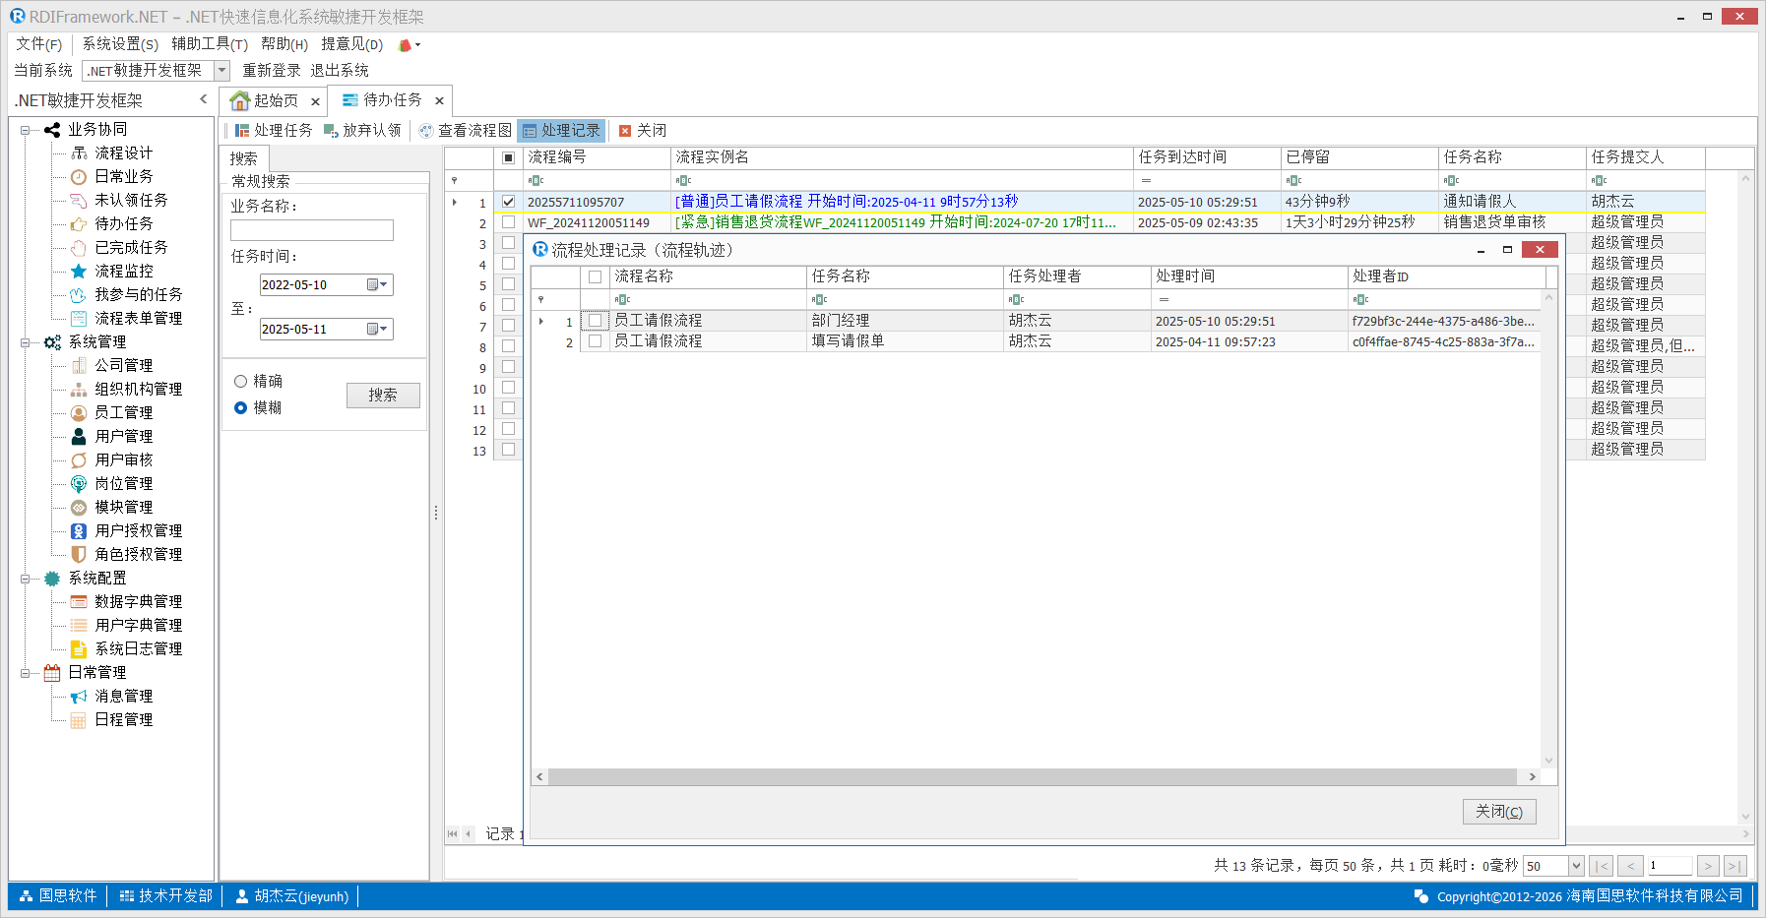Open 岗位管理 in the sidebar
This screenshot has height=918, width=1766.
click(x=123, y=484)
